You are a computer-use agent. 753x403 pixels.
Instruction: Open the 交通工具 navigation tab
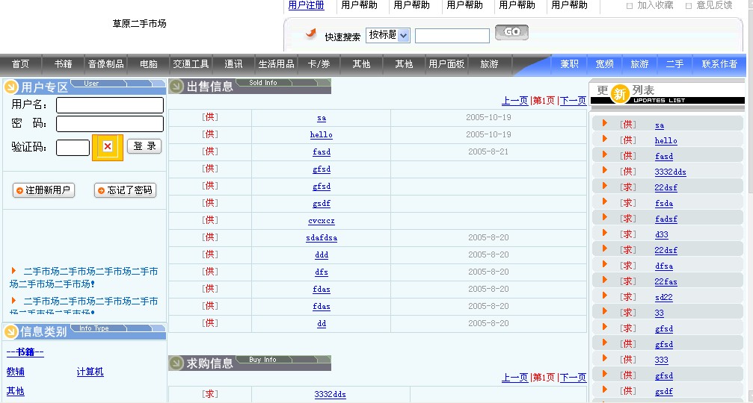point(191,64)
